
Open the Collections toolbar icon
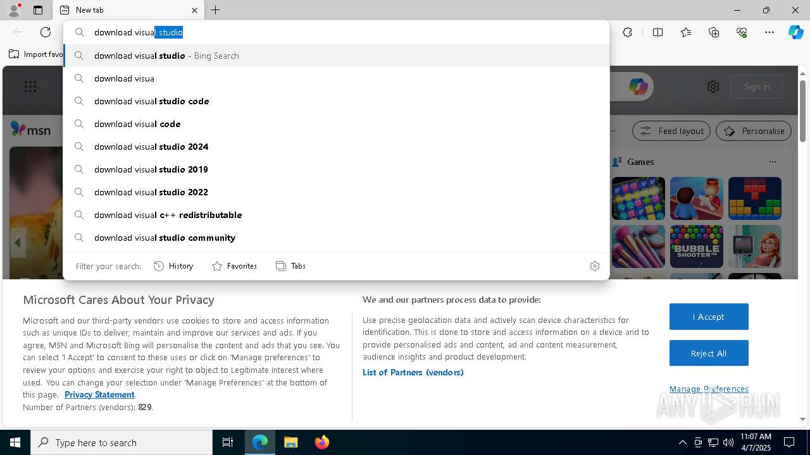[x=714, y=32]
